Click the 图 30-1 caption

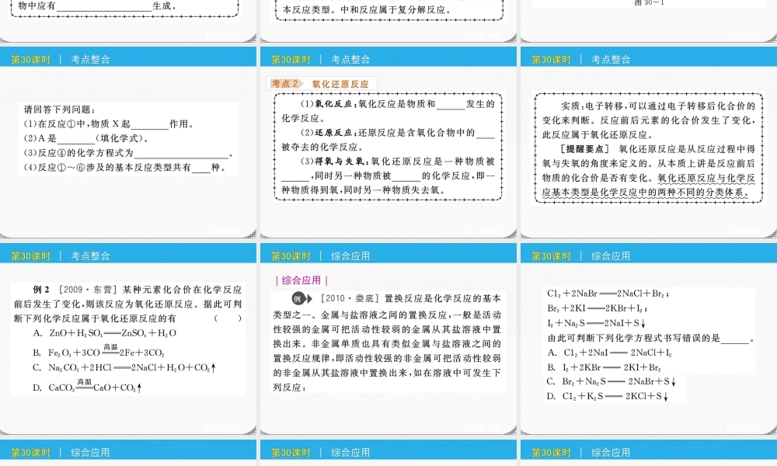point(648,3)
